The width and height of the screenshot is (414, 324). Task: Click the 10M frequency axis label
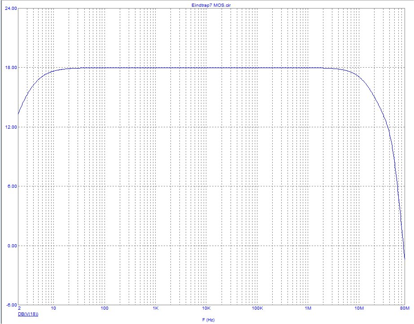[359, 308]
